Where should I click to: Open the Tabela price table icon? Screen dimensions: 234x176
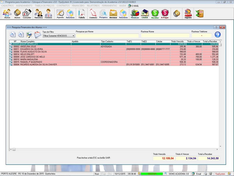point(82,13)
